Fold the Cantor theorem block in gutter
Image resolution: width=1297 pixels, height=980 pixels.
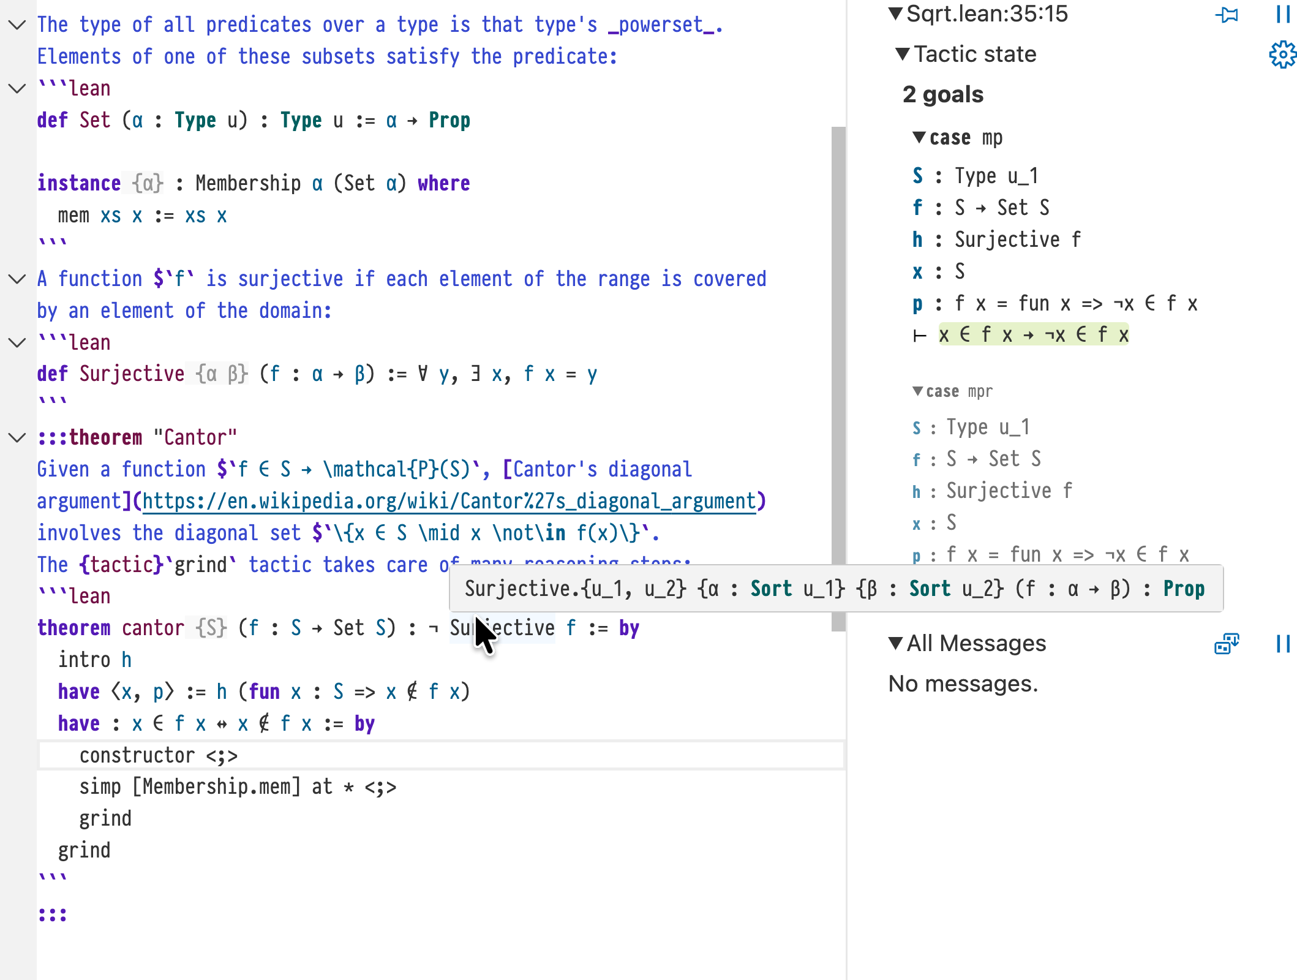coord(17,437)
